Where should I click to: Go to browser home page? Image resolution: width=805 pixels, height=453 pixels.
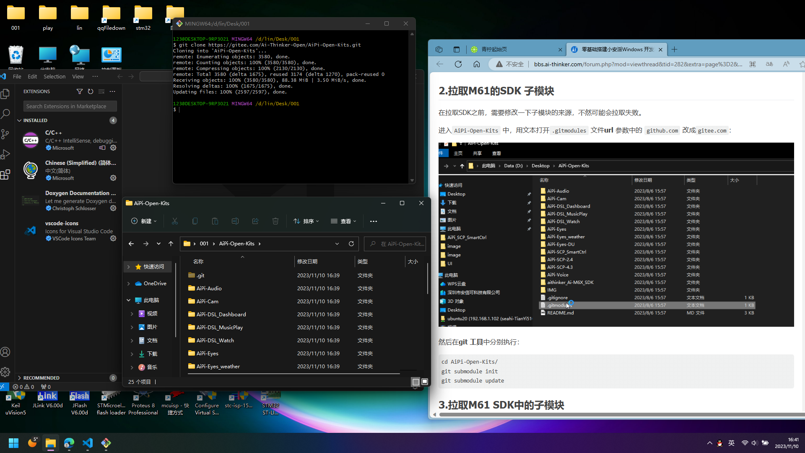click(477, 64)
